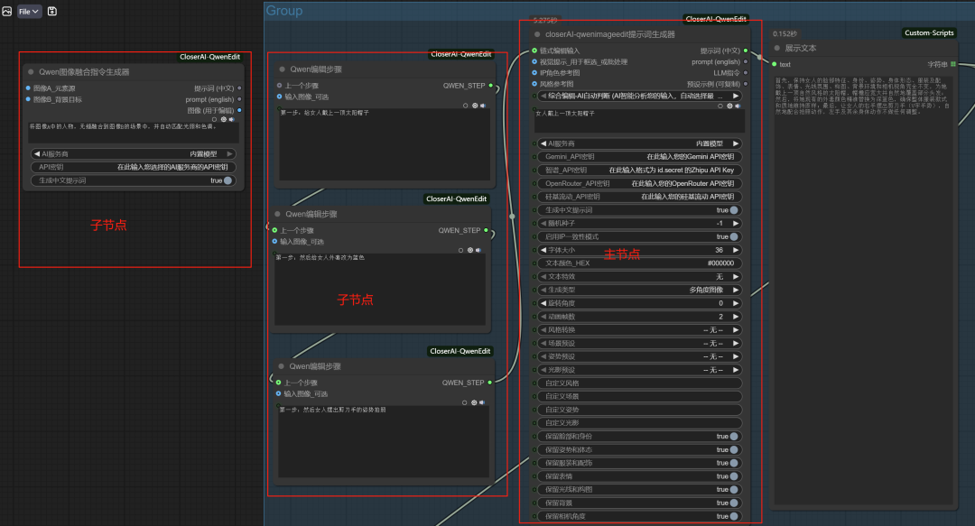975x526 pixels.
Task: Click the speaker icon above 女人戴上一顶太阳帽子 in main node
Action: point(738,106)
